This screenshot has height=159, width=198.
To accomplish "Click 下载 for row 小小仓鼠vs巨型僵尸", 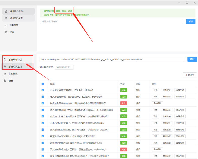I will (x=155, y=123).
